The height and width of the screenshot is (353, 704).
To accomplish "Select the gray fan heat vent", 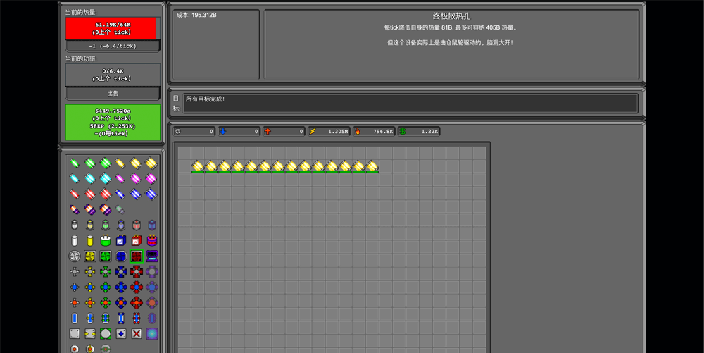I will (75, 256).
